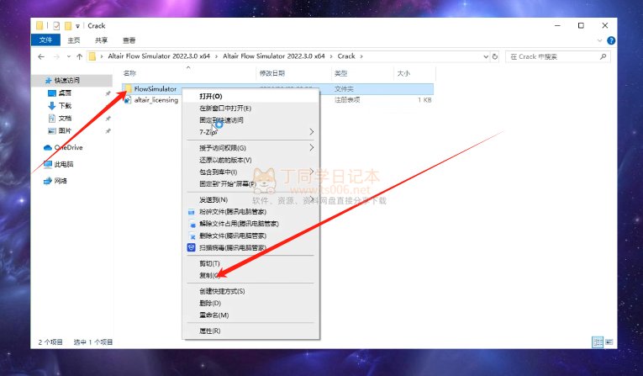
Task: Switch to large icons view layout
Action: point(609,342)
